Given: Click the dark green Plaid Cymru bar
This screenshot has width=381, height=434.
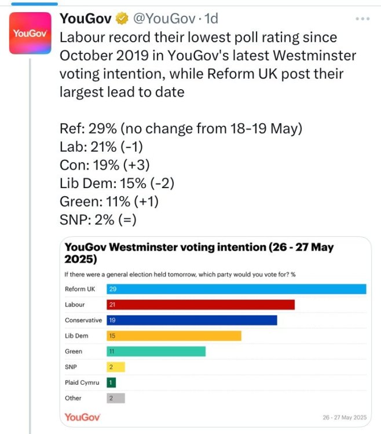Looking at the screenshot, I should click(x=111, y=382).
